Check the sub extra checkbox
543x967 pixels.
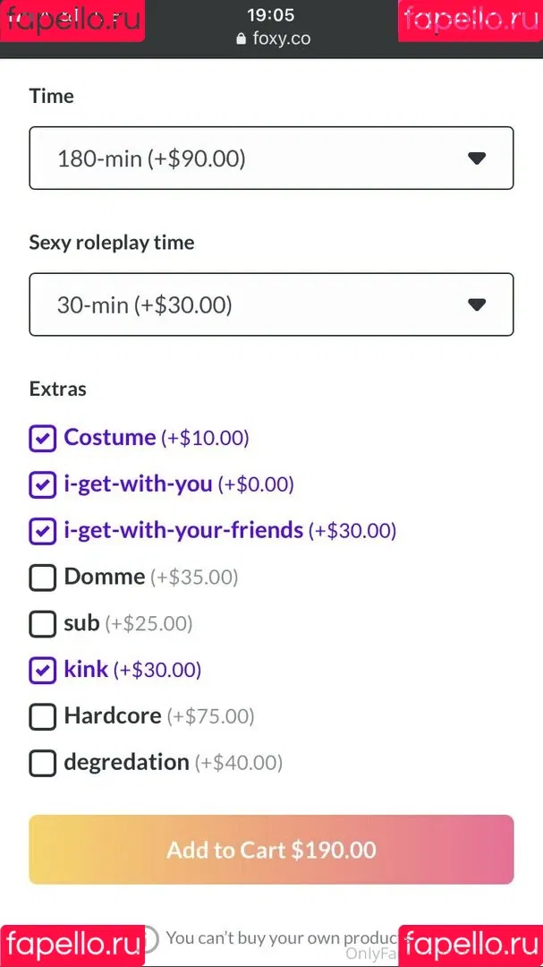pyautogui.click(x=43, y=624)
